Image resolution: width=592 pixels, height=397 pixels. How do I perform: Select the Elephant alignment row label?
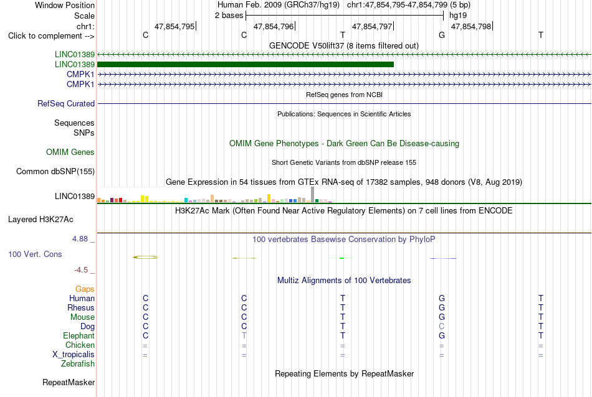tap(79, 335)
